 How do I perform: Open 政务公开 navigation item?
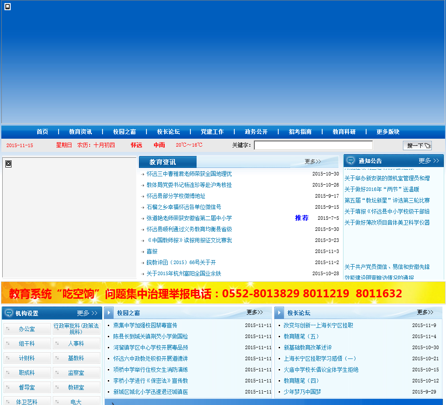pyautogui.click(x=256, y=132)
